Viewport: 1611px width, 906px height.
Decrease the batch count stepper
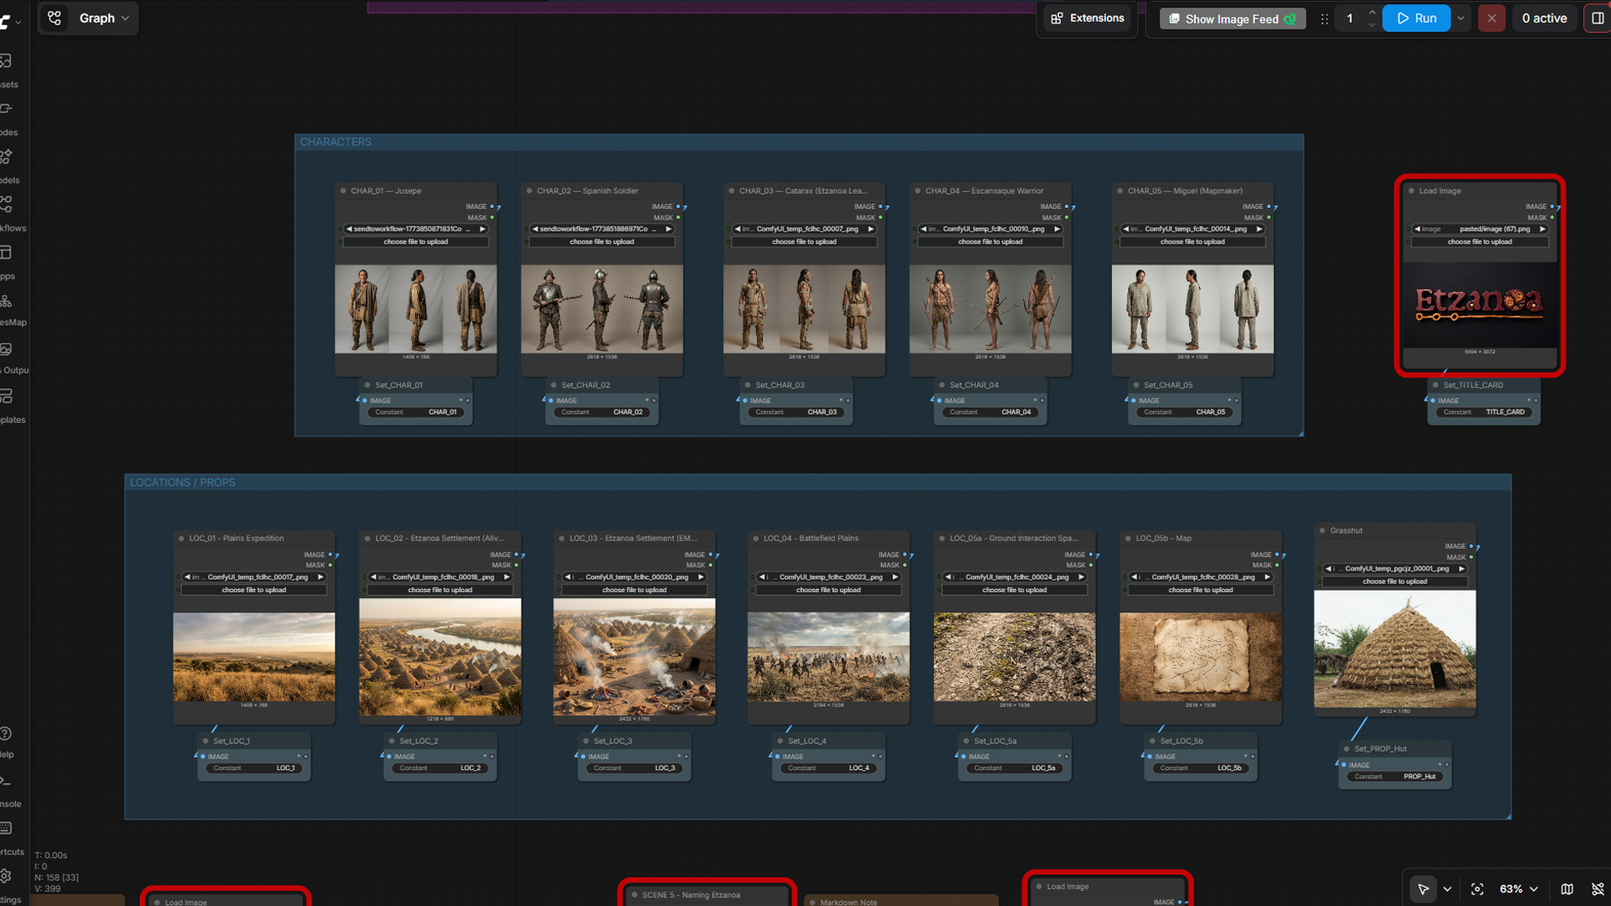1372,24
